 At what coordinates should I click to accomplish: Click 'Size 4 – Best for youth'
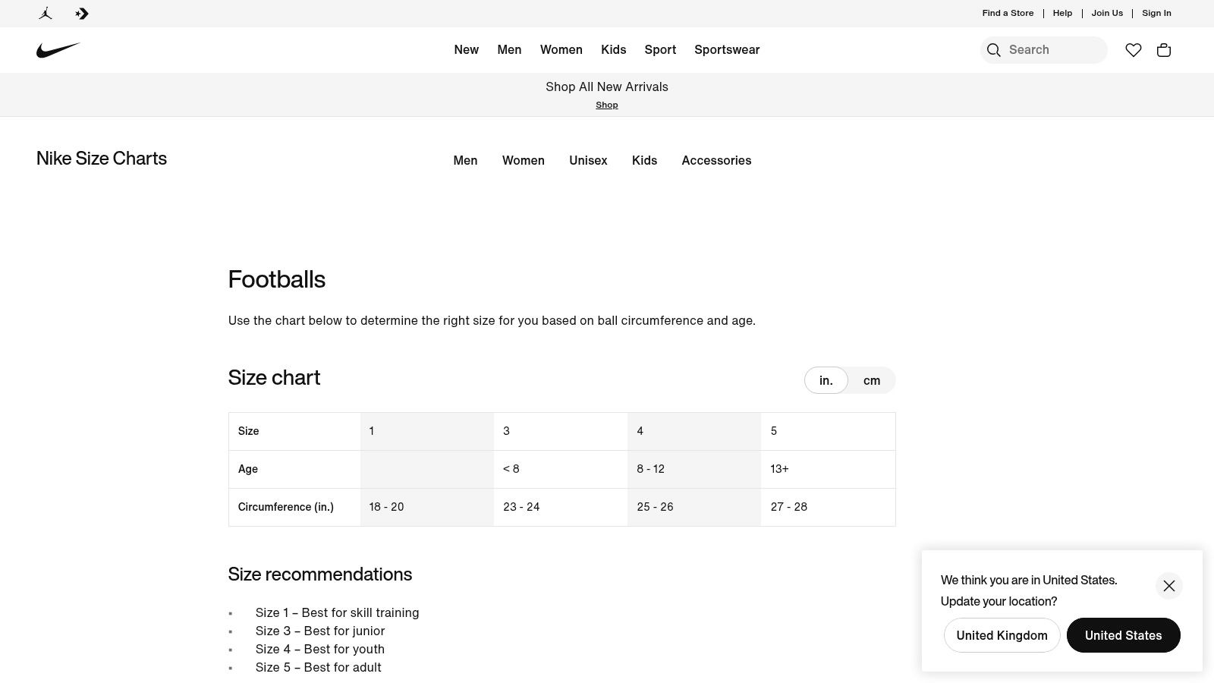click(x=320, y=649)
